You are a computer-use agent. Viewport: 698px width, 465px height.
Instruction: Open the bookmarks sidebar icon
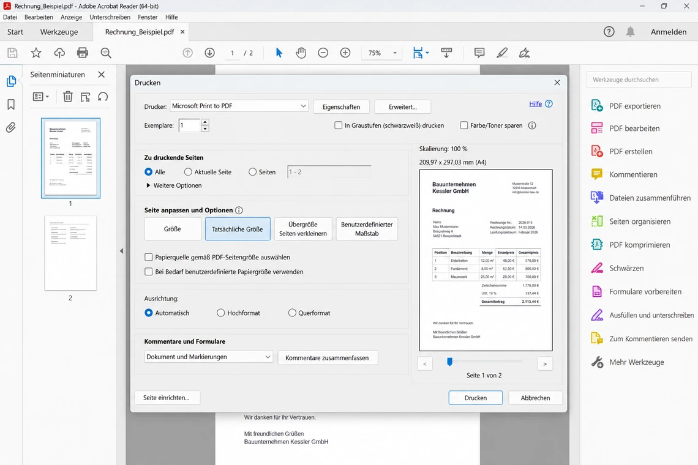point(11,105)
